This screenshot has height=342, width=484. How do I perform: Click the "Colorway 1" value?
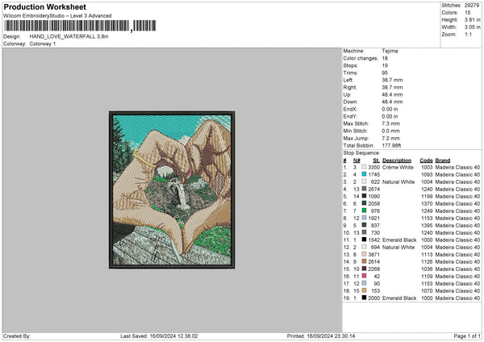tap(43, 44)
